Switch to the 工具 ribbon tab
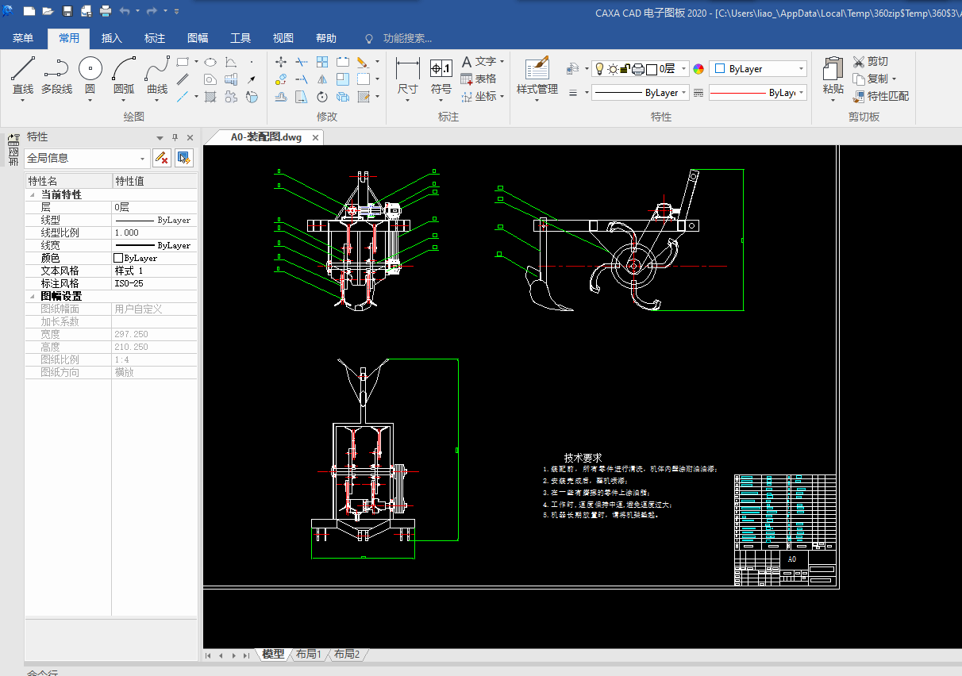962x676 pixels. 240,38
